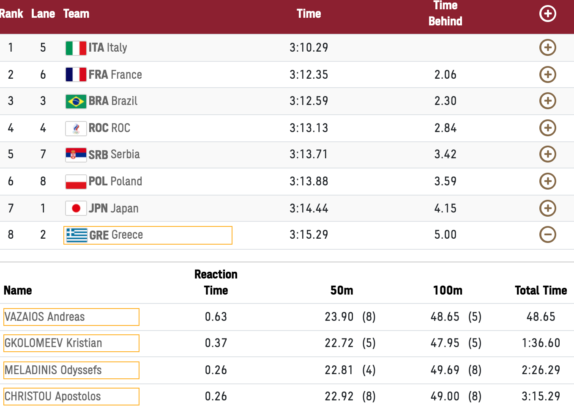Open GRE Greece team link
Viewport: 574px width, 408px height.
click(148, 235)
